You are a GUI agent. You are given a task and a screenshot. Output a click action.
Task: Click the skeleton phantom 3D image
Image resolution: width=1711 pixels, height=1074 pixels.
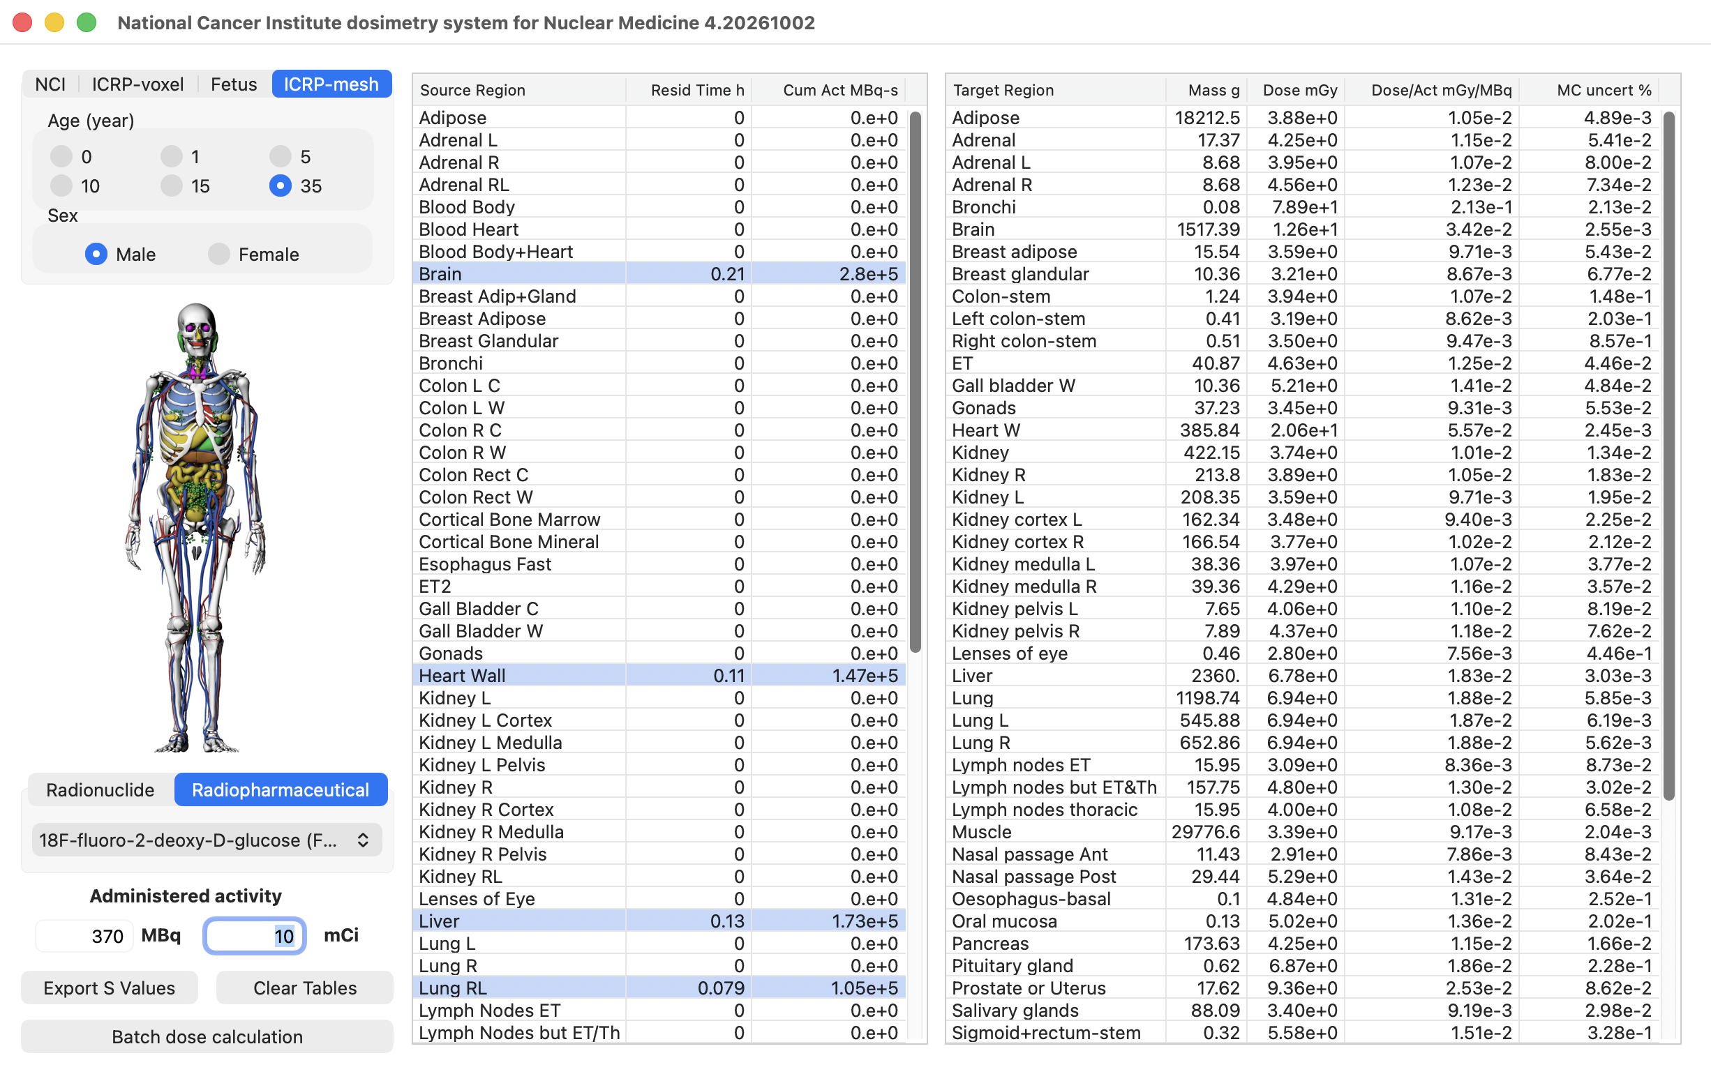(x=197, y=527)
